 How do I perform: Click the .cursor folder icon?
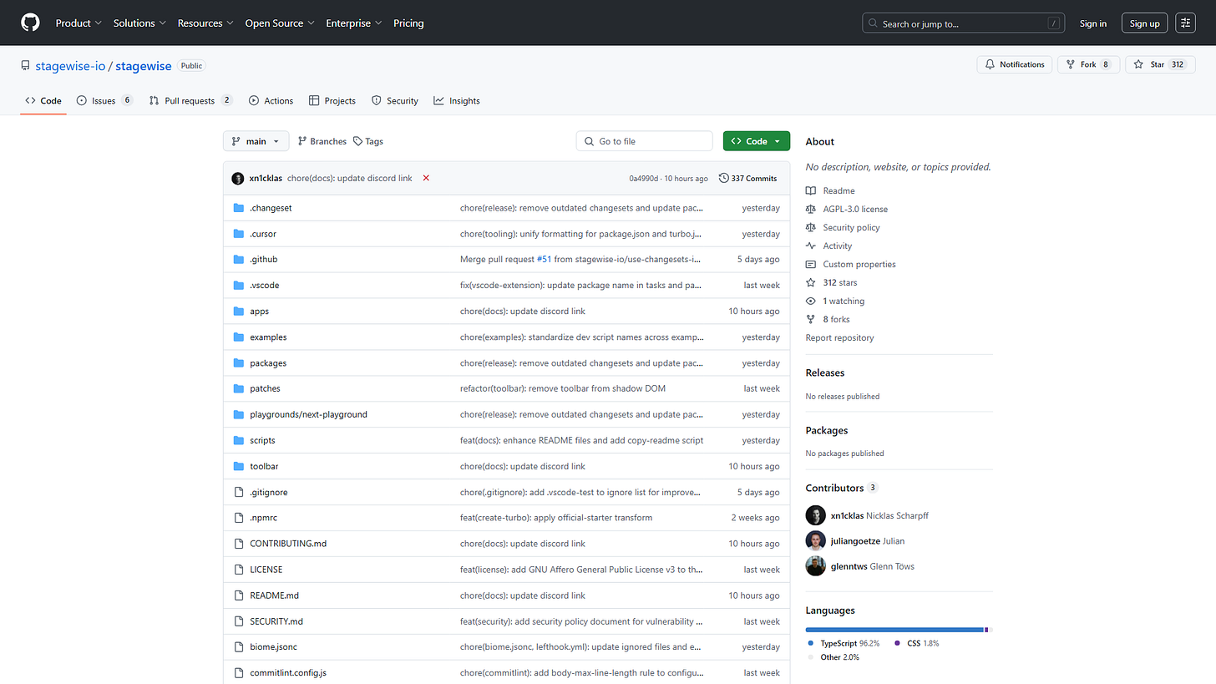click(239, 234)
